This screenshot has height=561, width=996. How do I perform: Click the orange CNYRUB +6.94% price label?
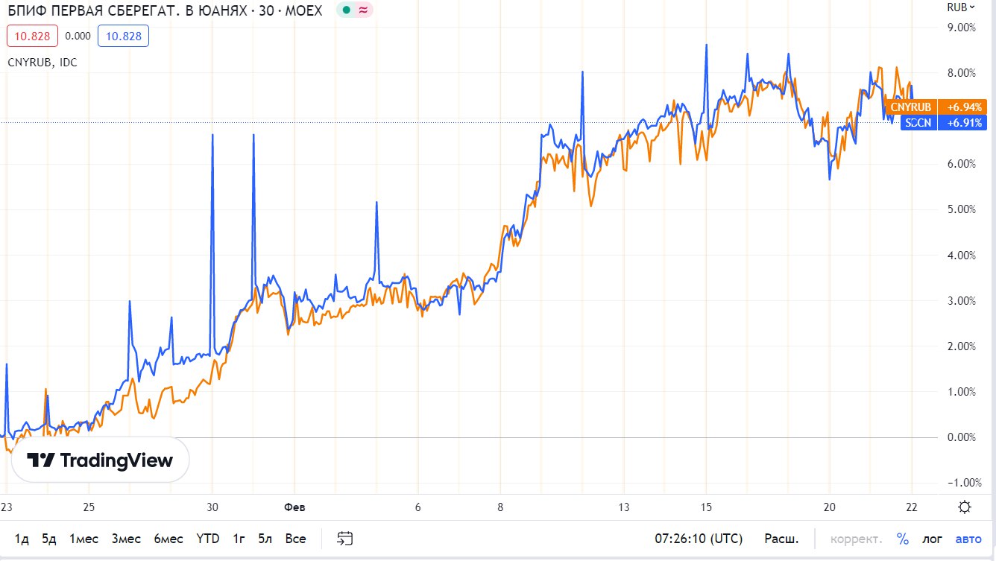click(936, 107)
